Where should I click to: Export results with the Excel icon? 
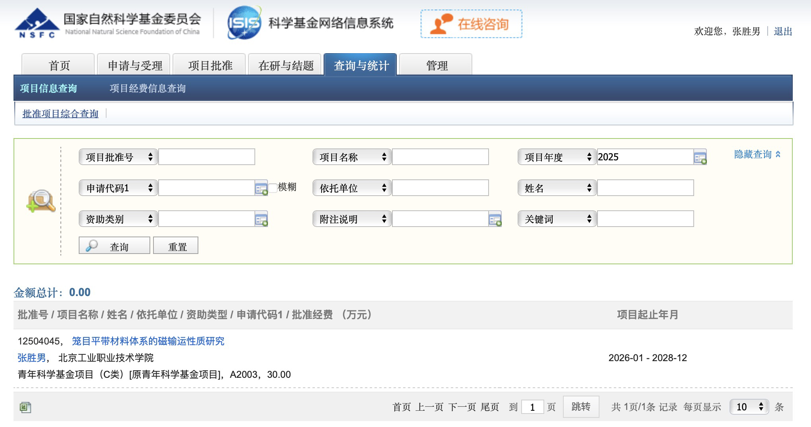[x=25, y=407]
